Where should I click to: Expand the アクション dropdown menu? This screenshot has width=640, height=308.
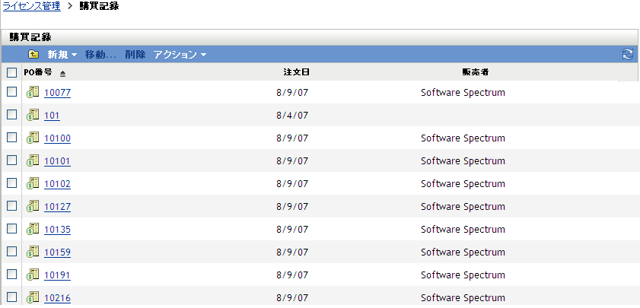coord(180,55)
